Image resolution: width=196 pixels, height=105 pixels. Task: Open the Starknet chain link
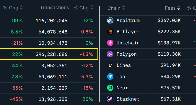128,99
